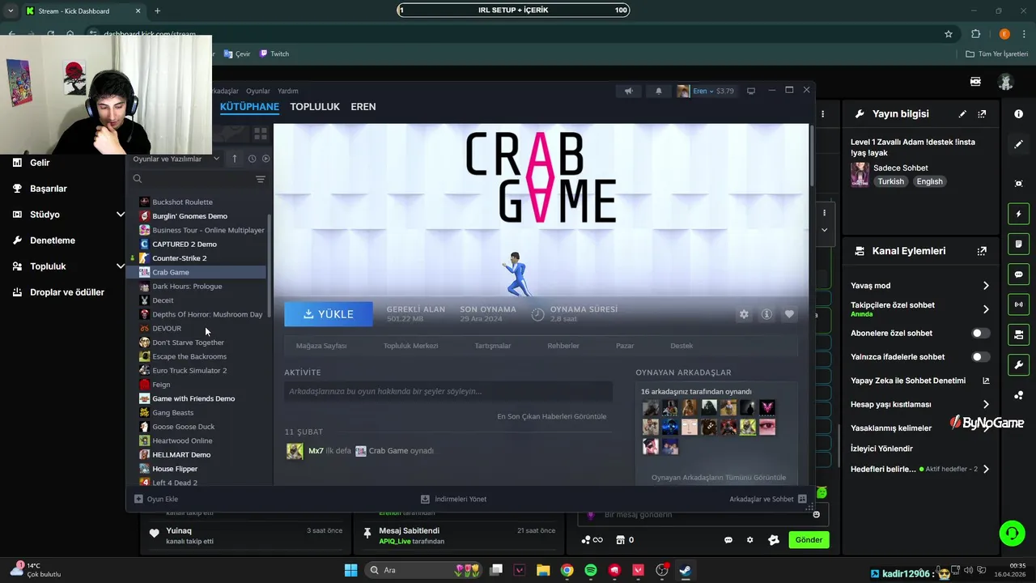Open Chrome from the taskbar

tap(567, 570)
